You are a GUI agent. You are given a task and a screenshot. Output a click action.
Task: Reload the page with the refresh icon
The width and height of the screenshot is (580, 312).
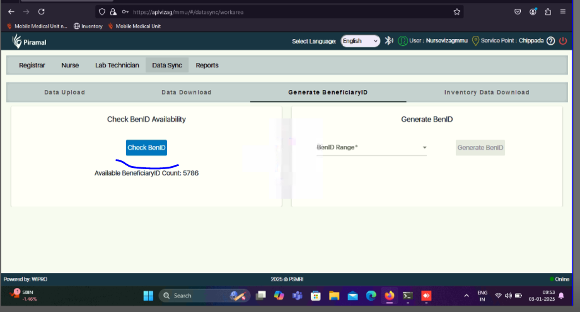(x=41, y=11)
